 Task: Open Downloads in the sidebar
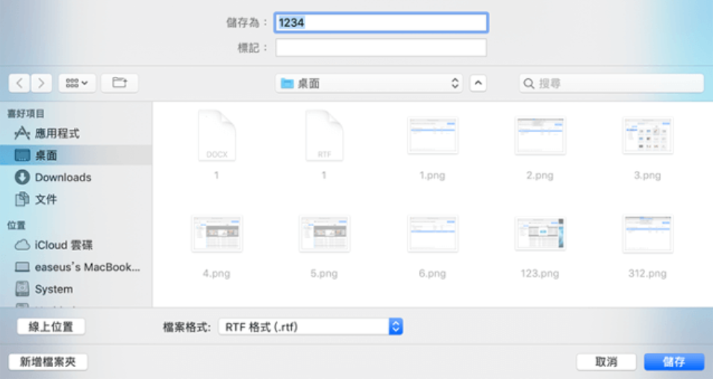click(63, 178)
